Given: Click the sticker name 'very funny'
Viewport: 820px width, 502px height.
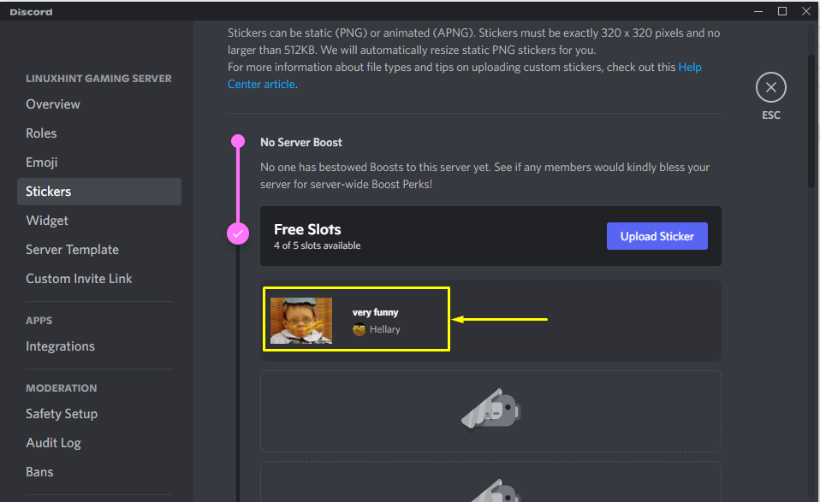Looking at the screenshot, I should tap(376, 312).
